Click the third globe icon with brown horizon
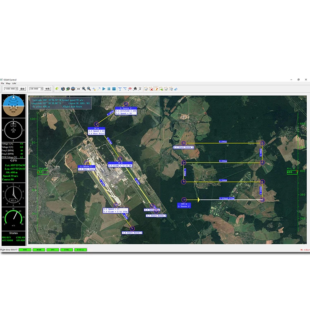Viewport: 310px width, 330px height. pyautogui.click(x=73, y=89)
